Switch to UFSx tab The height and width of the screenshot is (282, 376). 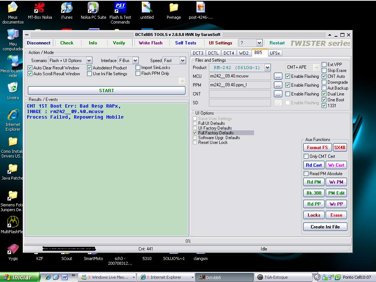(275, 53)
